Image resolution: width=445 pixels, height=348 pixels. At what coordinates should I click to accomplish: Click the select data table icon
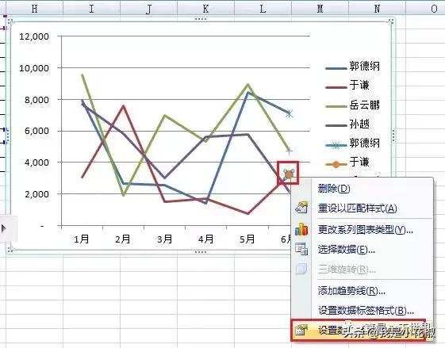301,249
